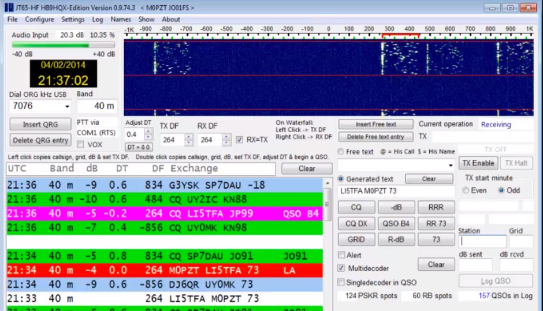Click the Log QSO button
Image resolution: width=543 pixels, height=311 pixels.
(x=496, y=281)
